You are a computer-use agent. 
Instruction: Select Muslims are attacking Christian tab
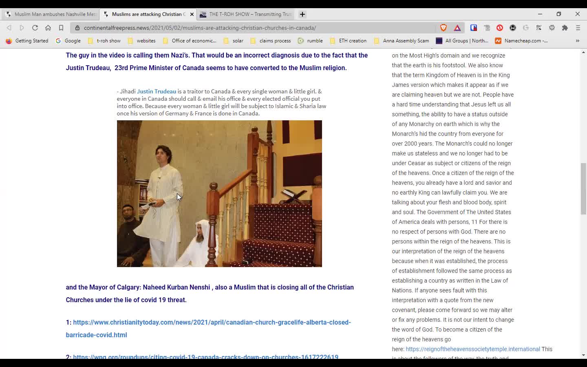point(148,14)
